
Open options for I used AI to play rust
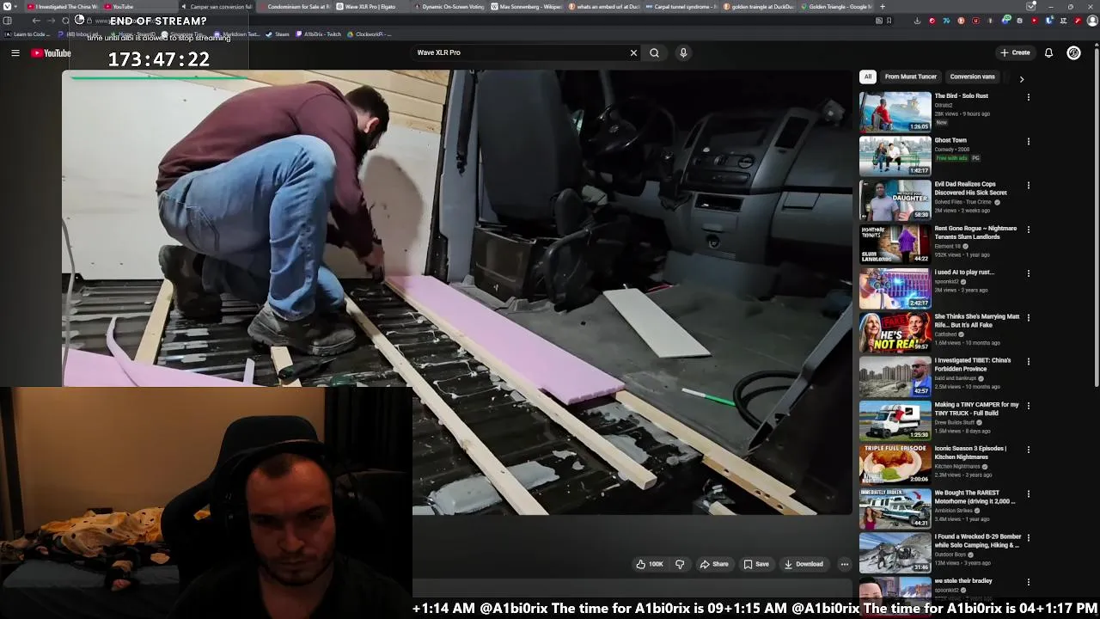[x=1028, y=273]
